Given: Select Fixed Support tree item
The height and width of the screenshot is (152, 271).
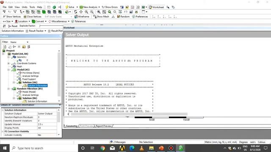Looking at the screenshot, I should [29, 79].
